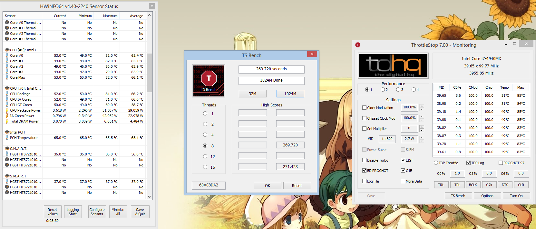Click the ThrottleStop red title bar icon
Viewport: 536px width, 229px height.
(358, 45)
